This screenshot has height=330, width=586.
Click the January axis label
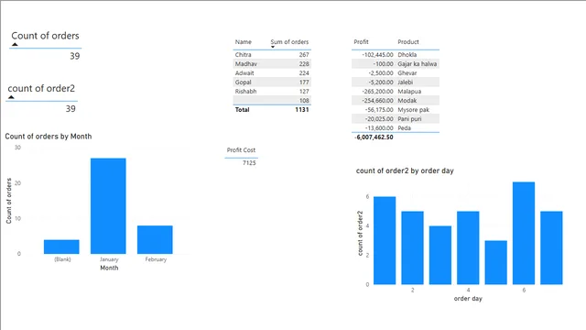point(109,259)
